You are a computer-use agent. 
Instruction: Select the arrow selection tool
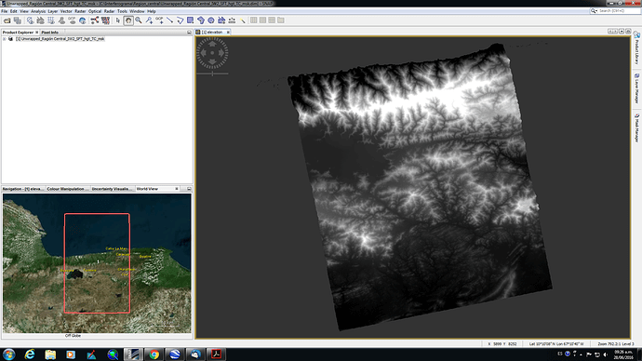coord(118,20)
